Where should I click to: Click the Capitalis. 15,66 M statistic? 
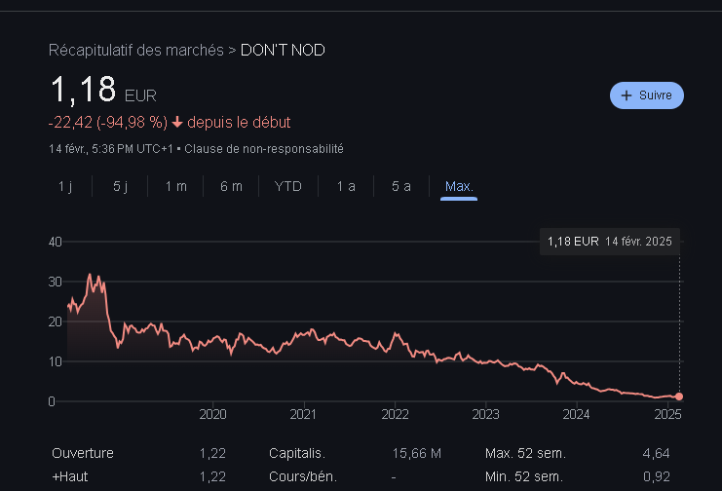click(x=355, y=453)
